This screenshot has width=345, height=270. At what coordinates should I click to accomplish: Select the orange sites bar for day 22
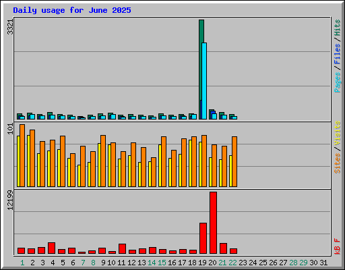click(x=234, y=161)
